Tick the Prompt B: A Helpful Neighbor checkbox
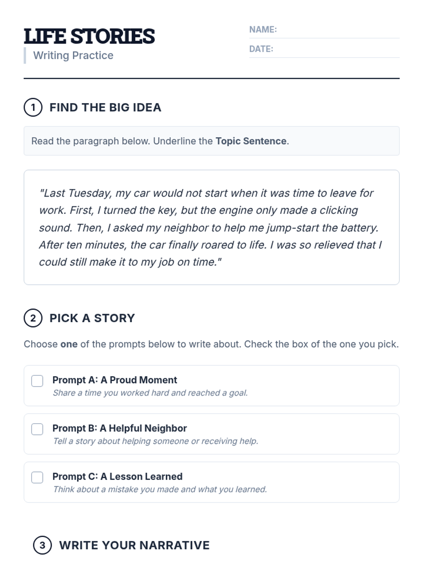This screenshot has height=565, width=423. (37, 429)
